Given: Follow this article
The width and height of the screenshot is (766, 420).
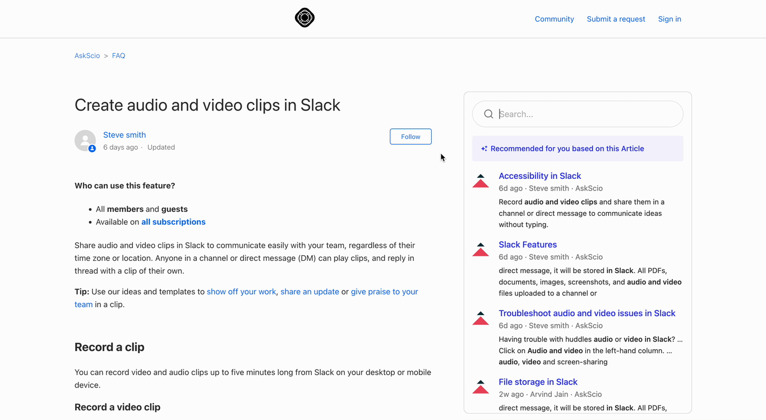Looking at the screenshot, I should click(x=410, y=136).
